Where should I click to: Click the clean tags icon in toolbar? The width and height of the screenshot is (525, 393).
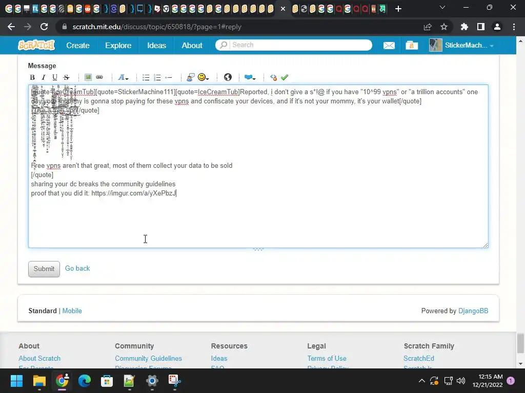[x=273, y=78]
